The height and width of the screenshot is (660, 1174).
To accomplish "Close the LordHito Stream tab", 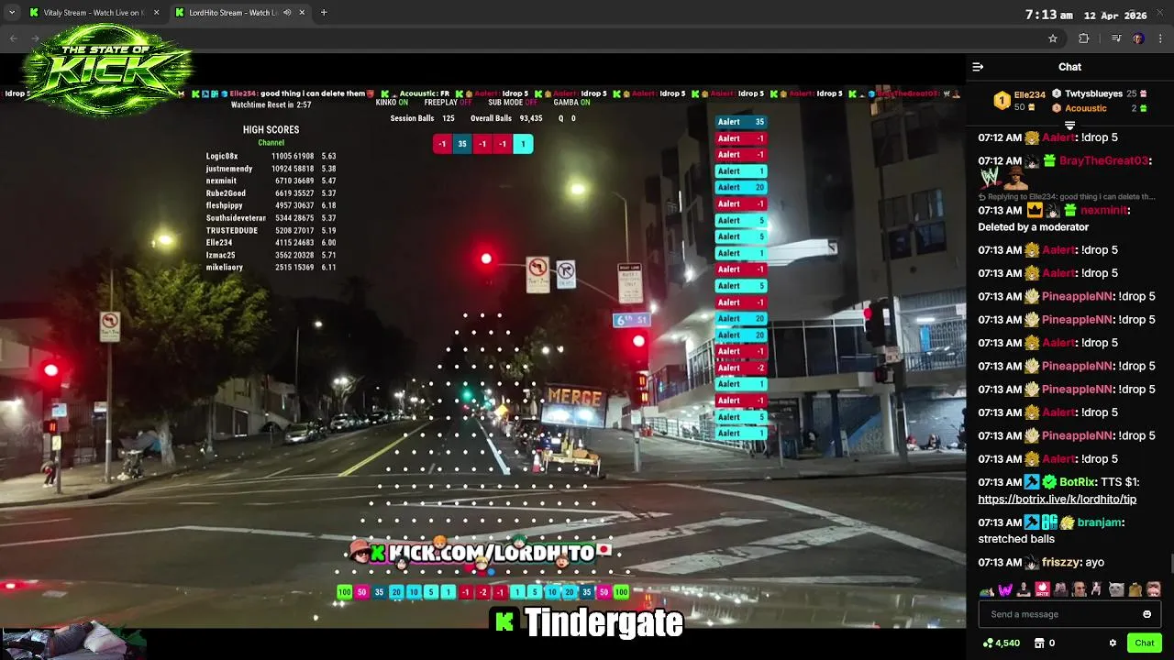I will (x=302, y=13).
